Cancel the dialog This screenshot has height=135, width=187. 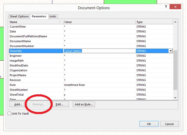(x=169, y=124)
